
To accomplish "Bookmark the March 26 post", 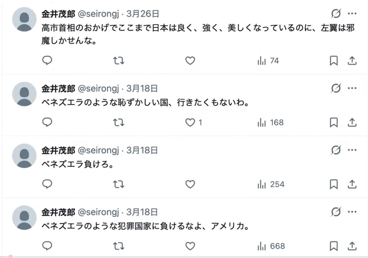I will (x=334, y=61).
